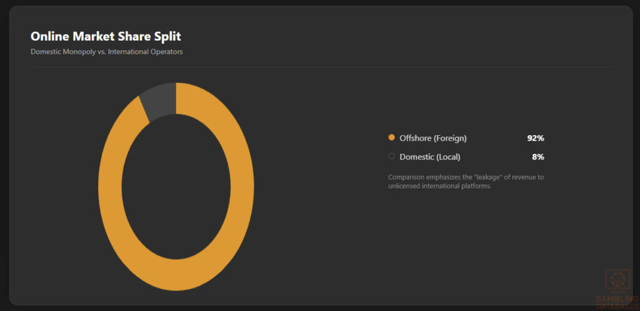Click the divider line under the subtitle
The image size is (640, 311).
(x=321, y=66)
